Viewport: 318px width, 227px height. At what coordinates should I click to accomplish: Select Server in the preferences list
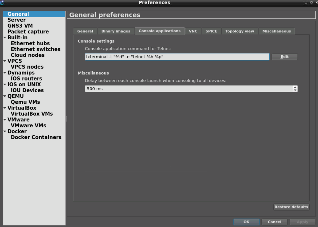pos(17,20)
